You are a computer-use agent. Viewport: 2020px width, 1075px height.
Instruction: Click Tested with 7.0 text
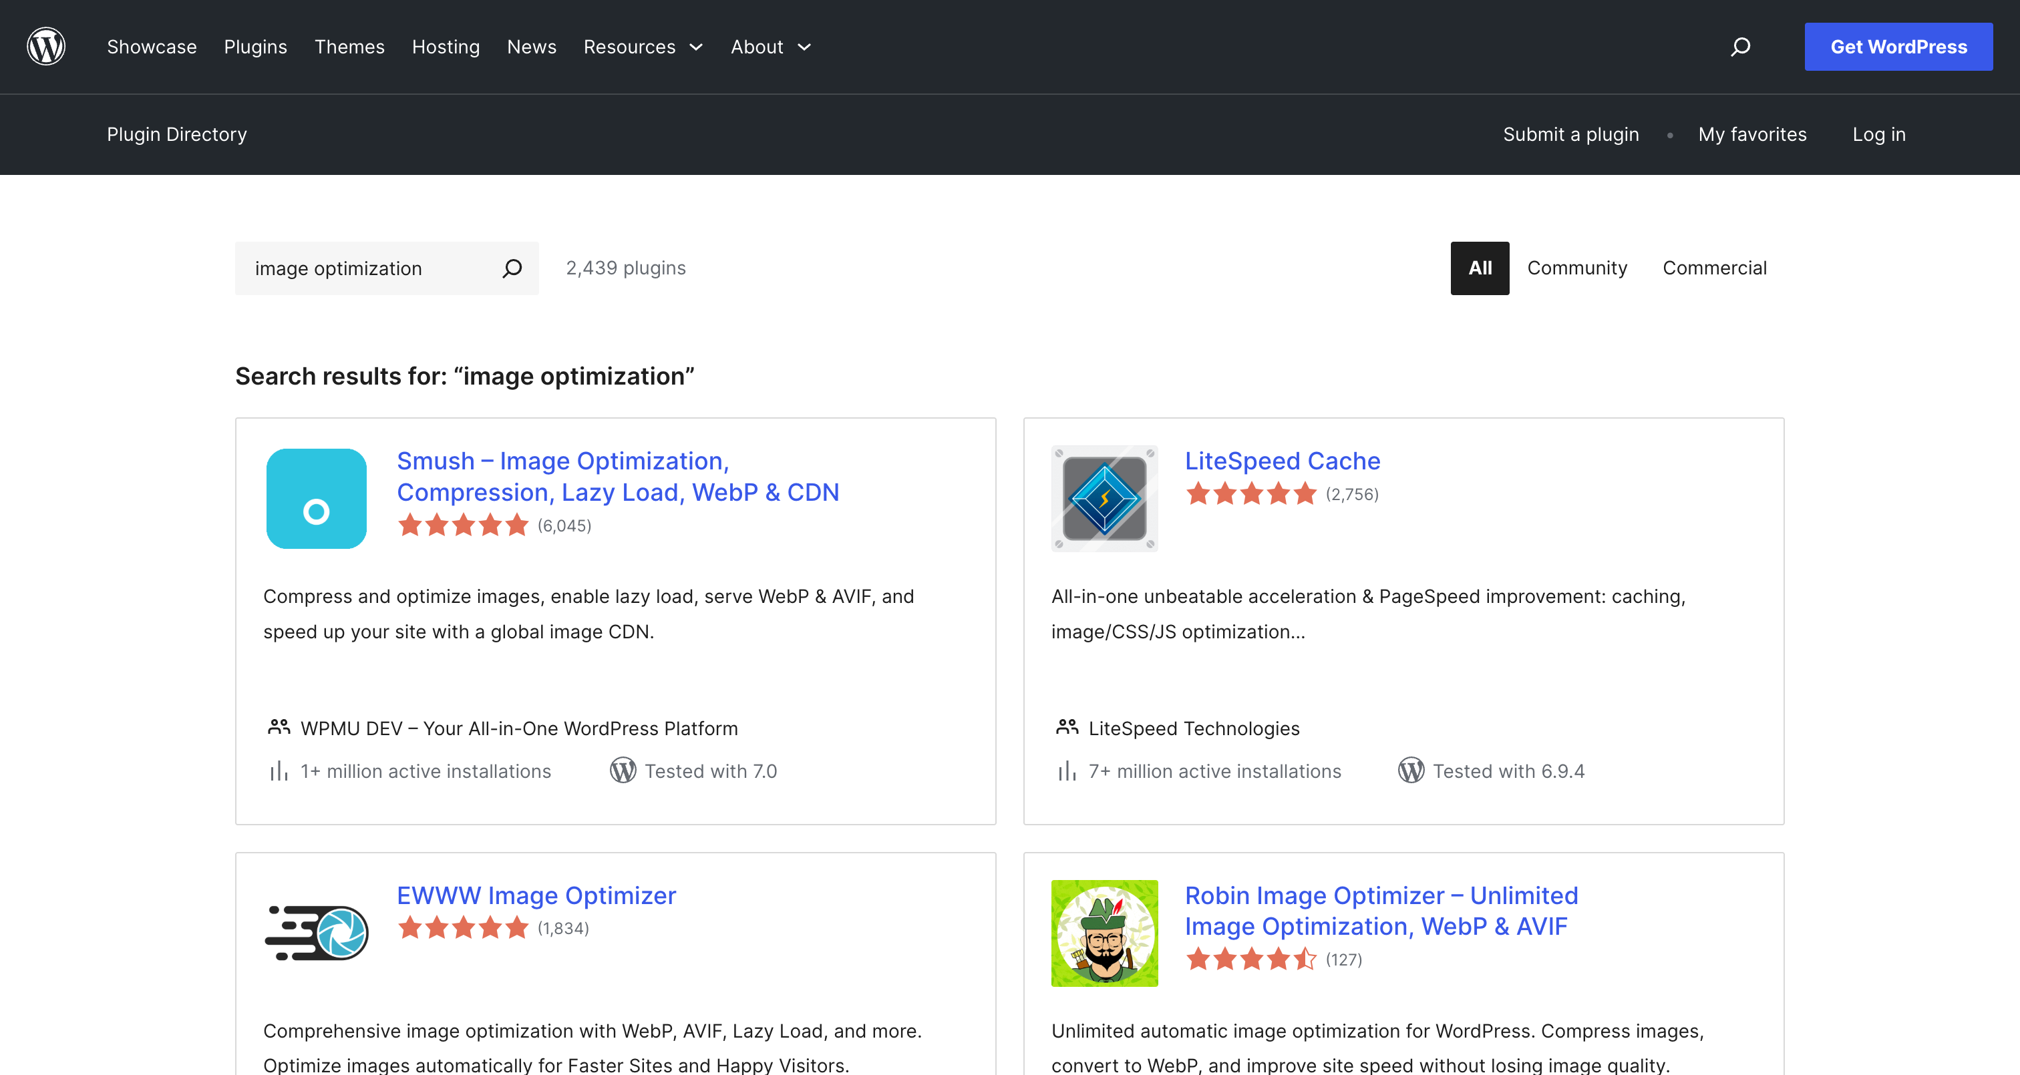(x=711, y=772)
